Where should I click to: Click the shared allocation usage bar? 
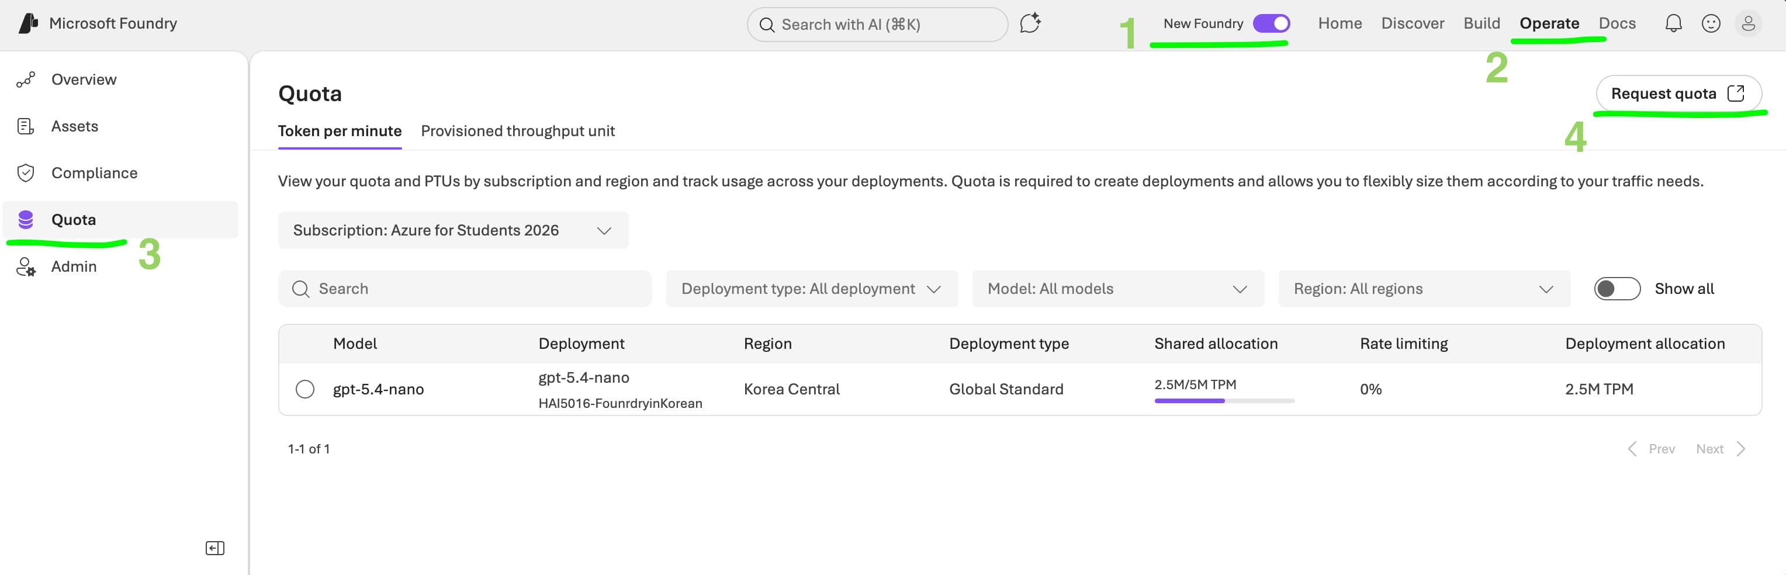click(x=1224, y=400)
